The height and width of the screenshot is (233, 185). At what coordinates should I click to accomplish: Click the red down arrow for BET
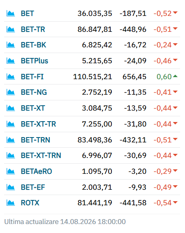click(175, 13)
